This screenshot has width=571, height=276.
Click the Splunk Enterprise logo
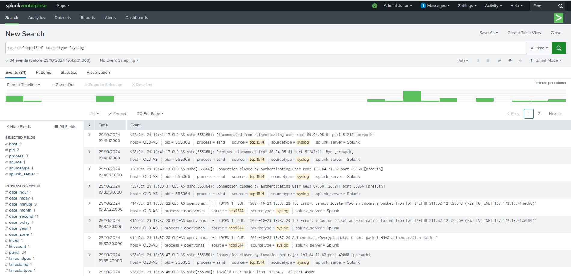pos(26,6)
